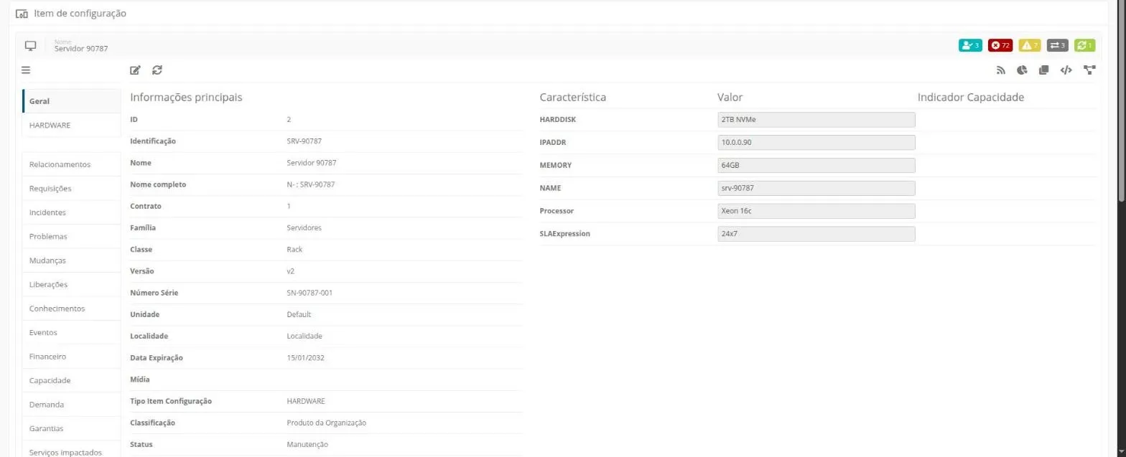Click the expiration date 15/01/2032
The width and height of the screenshot is (1126, 457).
tap(305, 358)
